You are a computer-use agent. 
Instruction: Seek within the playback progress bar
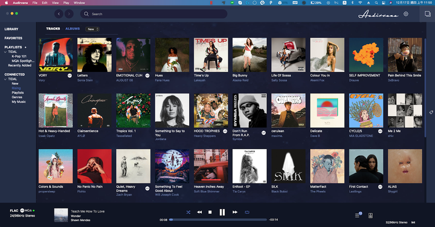pos(218,220)
